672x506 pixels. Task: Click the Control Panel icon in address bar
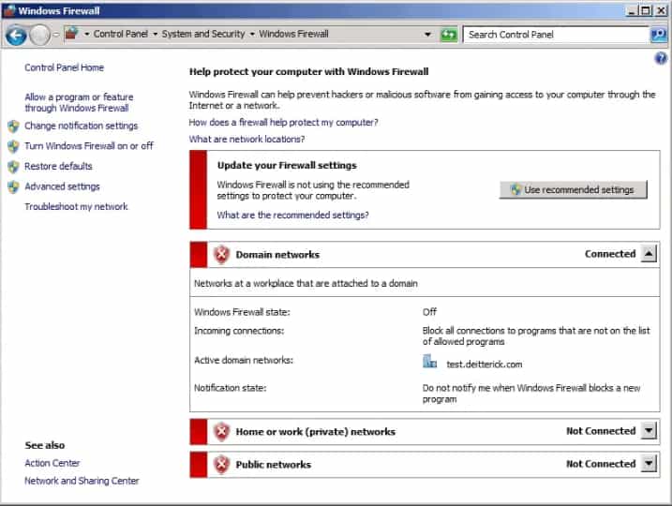[71, 34]
